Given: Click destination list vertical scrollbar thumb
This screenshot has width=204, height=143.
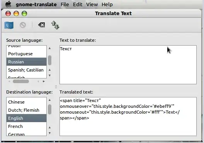Looking at the screenshot, I should 49,109.
